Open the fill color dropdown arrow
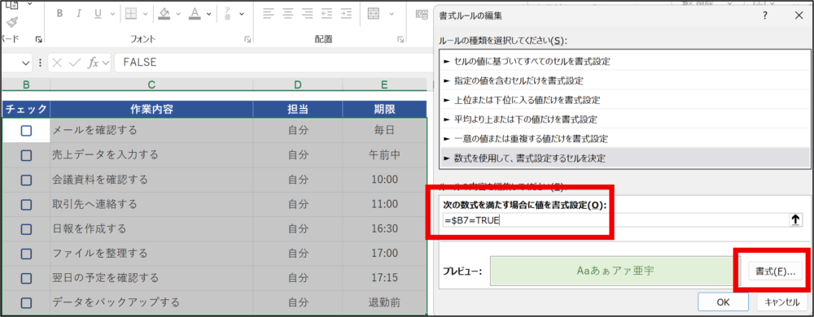This screenshot has width=814, height=317. tap(178, 14)
